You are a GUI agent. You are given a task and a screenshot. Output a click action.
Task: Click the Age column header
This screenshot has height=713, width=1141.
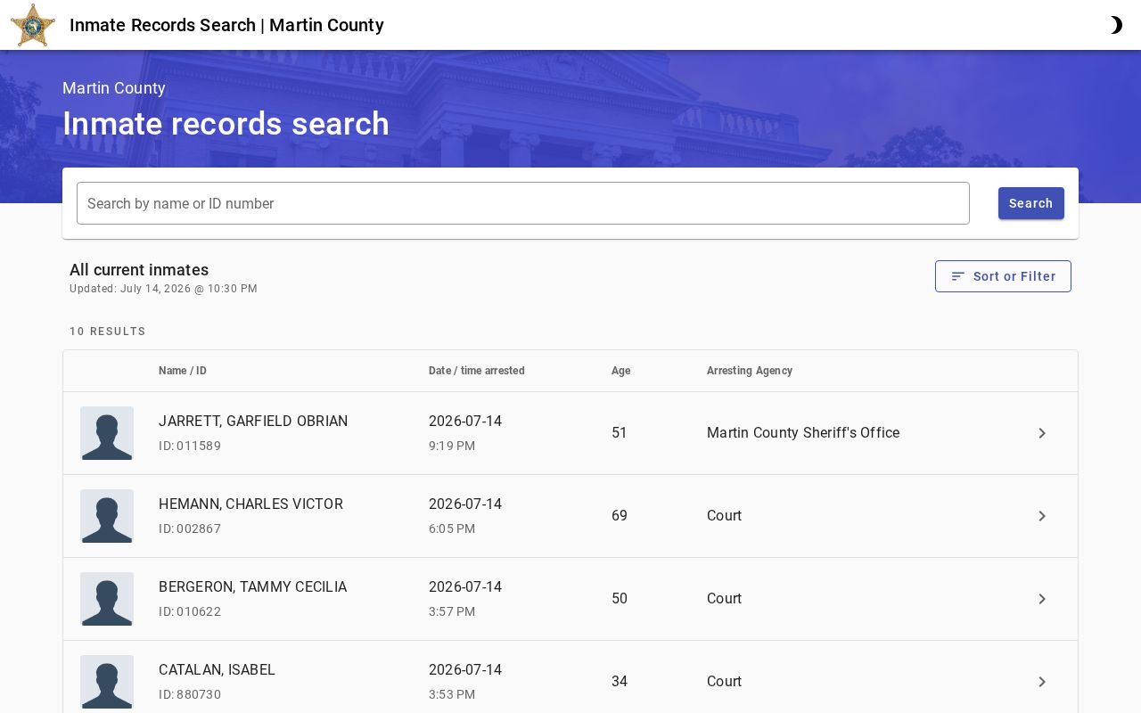(x=621, y=371)
